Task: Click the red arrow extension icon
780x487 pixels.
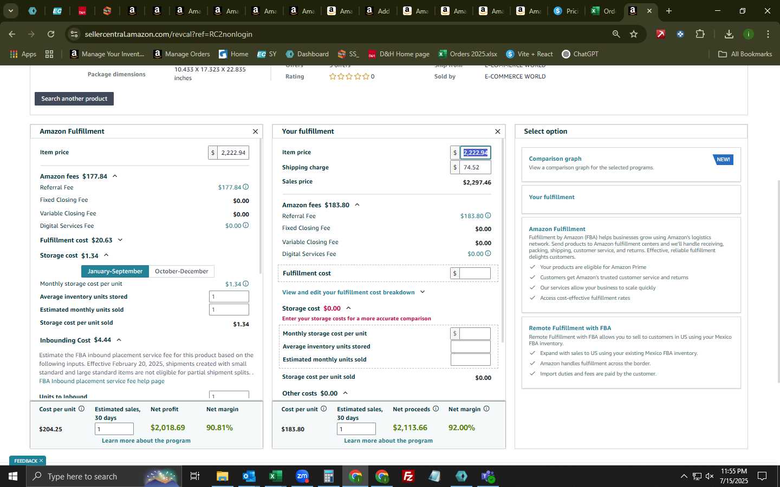Action: pos(661,34)
